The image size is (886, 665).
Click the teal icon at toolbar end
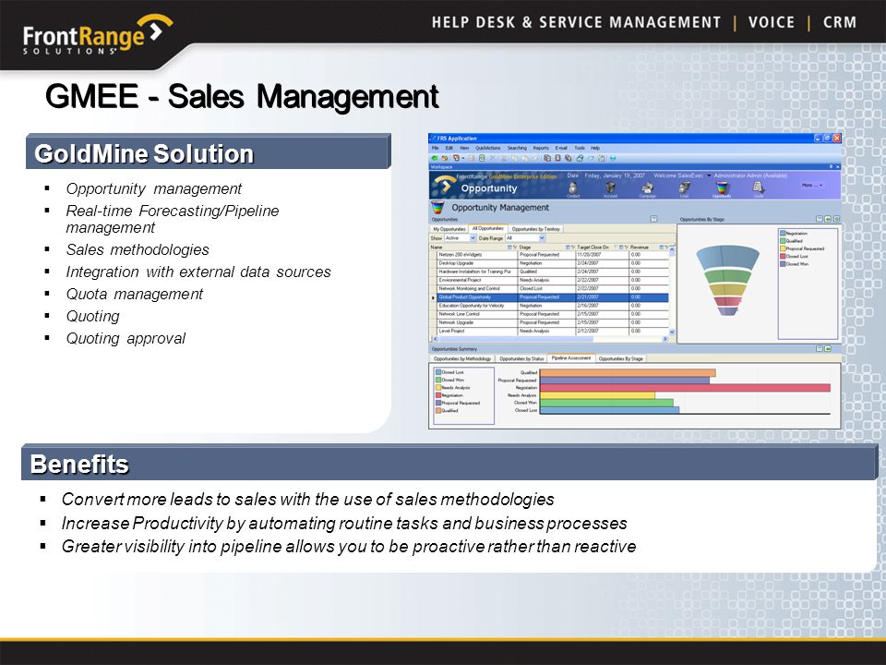click(x=613, y=158)
